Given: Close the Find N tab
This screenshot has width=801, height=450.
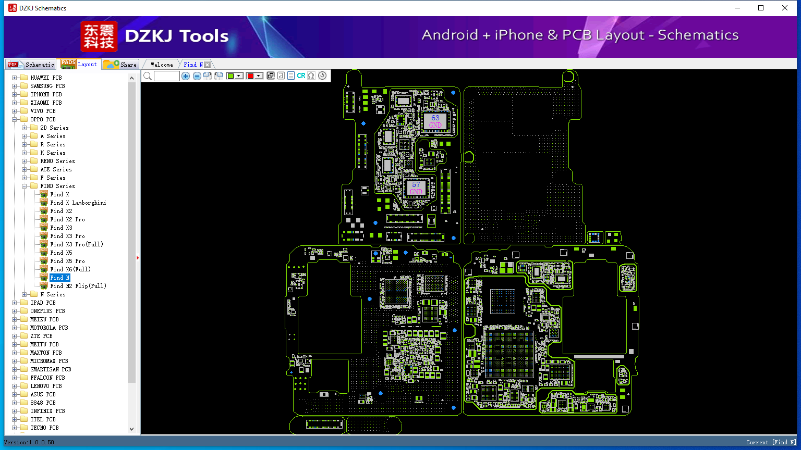Looking at the screenshot, I should pos(208,65).
